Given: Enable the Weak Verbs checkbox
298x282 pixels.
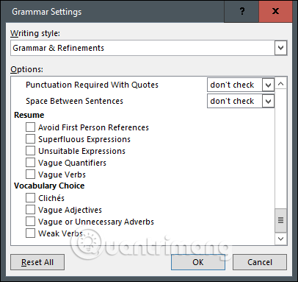Looking at the screenshot, I should [x=30, y=233].
